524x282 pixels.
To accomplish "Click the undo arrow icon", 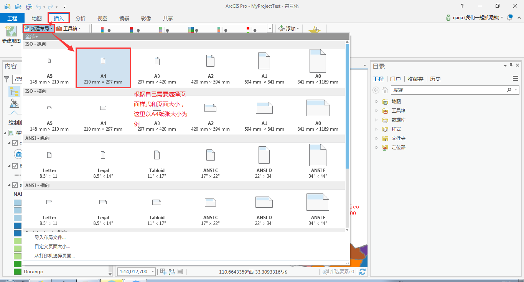I will pos(39,7).
